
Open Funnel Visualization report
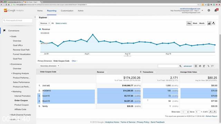(22, 54)
